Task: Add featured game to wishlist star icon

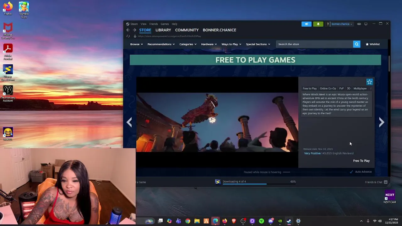Action: coord(369,82)
